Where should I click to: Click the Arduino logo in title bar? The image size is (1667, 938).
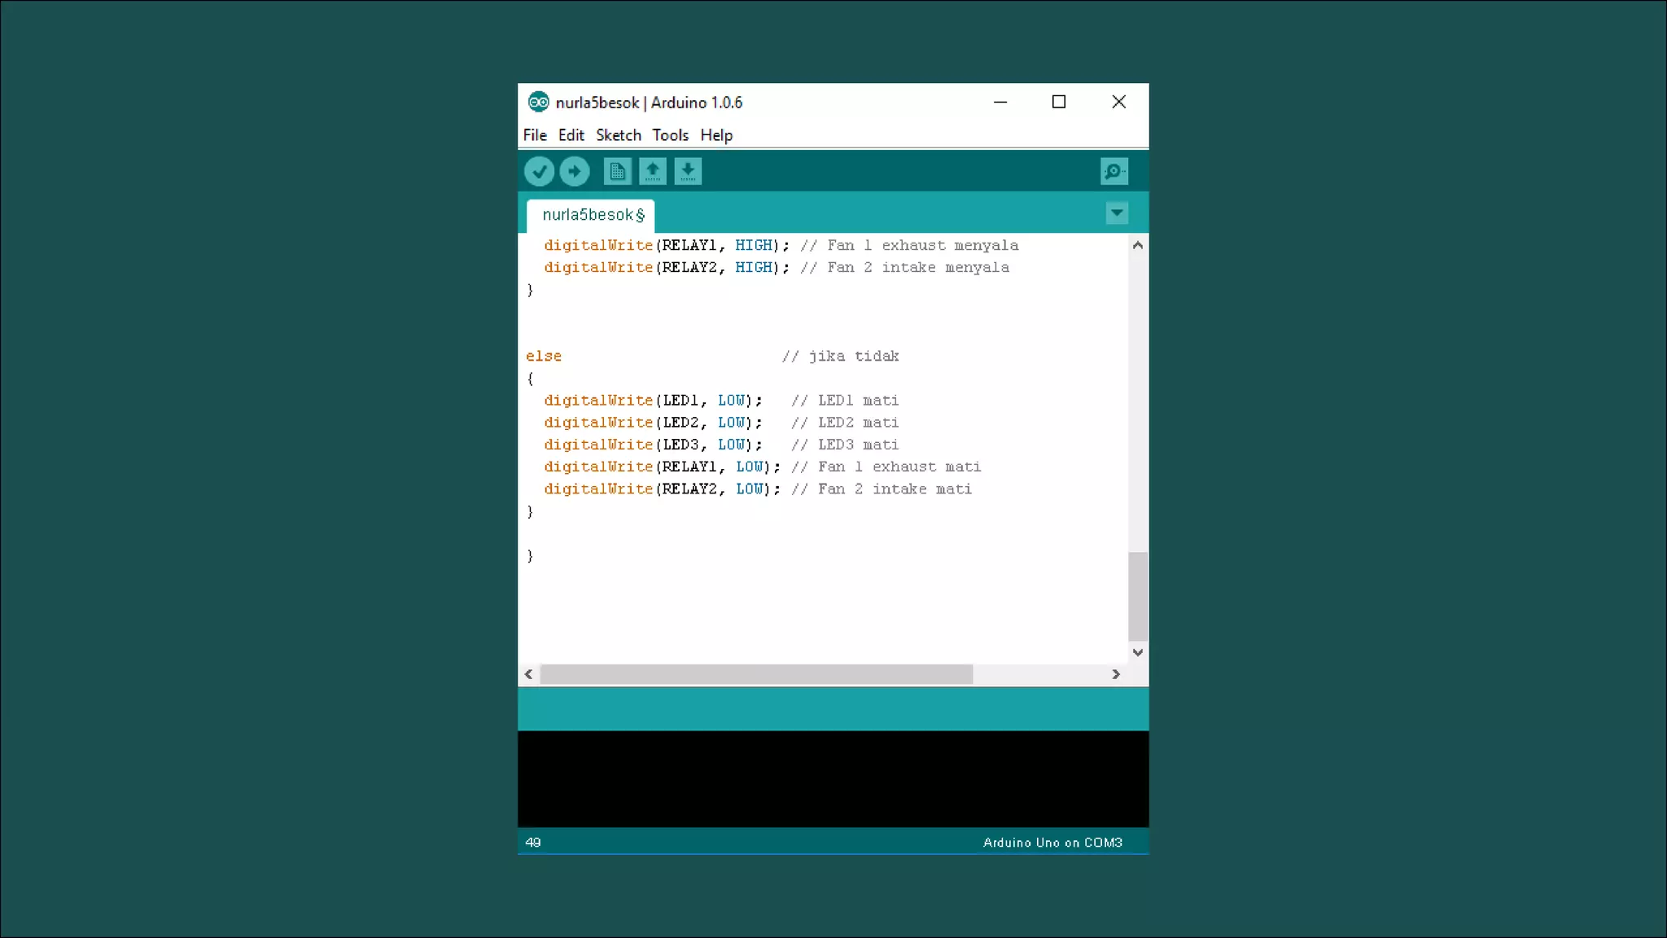[x=538, y=102]
